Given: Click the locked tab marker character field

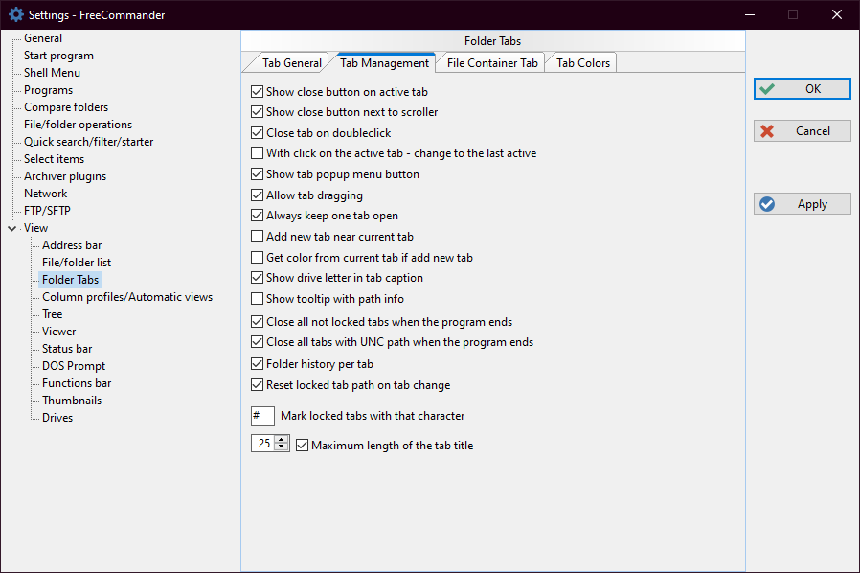Looking at the screenshot, I should pos(262,417).
